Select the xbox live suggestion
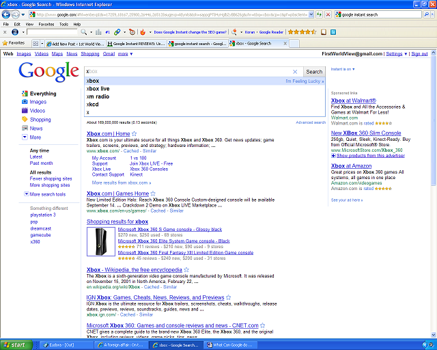Screen dimensions: 437x350 coord(205,89)
